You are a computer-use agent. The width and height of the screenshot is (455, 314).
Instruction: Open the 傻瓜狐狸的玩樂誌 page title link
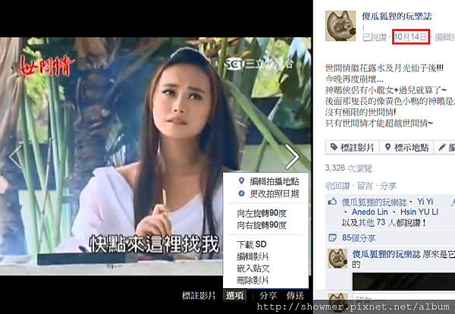click(x=397, y=16)
